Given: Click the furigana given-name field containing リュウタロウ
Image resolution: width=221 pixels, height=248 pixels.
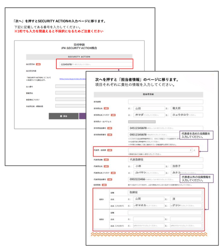Looking at the screenshot, I should [x=187, y=115].
